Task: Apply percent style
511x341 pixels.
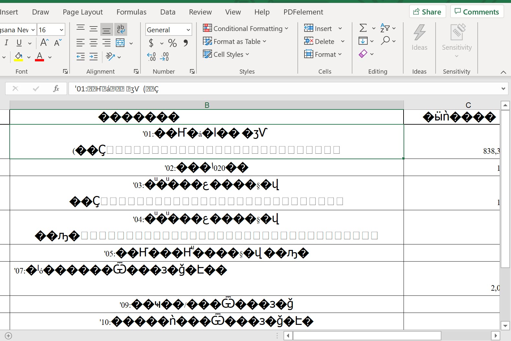Action: coord(172,43)
